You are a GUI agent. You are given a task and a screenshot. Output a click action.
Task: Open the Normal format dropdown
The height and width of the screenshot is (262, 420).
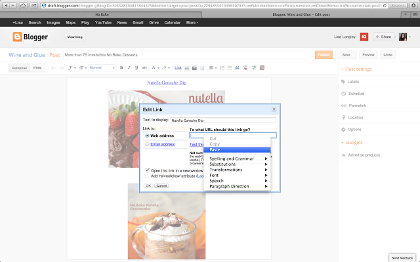click(x=102, y=68)
